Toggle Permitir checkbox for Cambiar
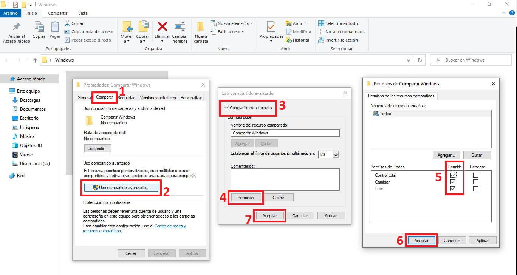This screenshot has width=517, height=275. click(453, 182)
